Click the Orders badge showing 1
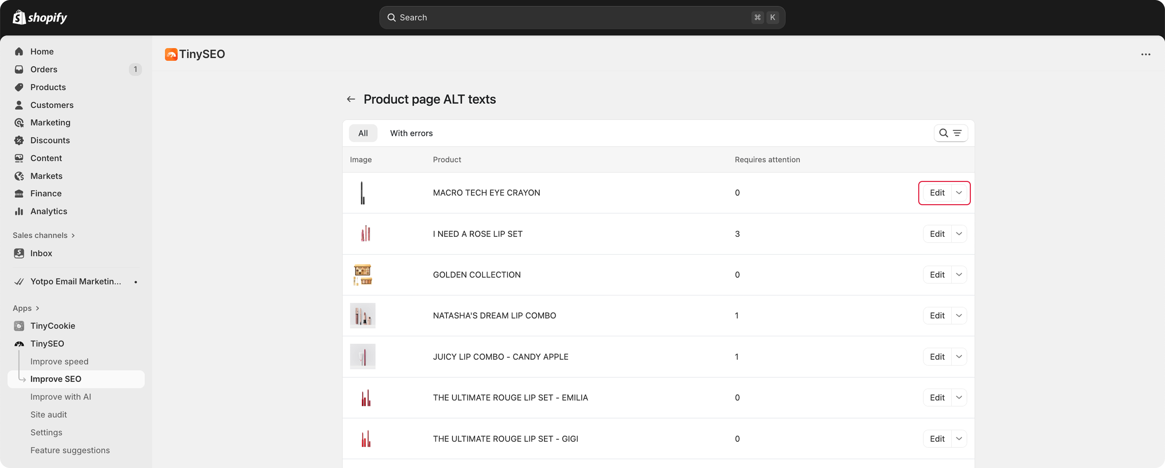The height and width of the screenshot is (468, 1165). click(x=135, y=69)
